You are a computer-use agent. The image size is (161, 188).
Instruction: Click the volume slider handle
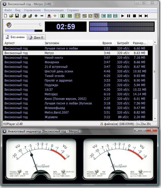(x=40, y=24)
